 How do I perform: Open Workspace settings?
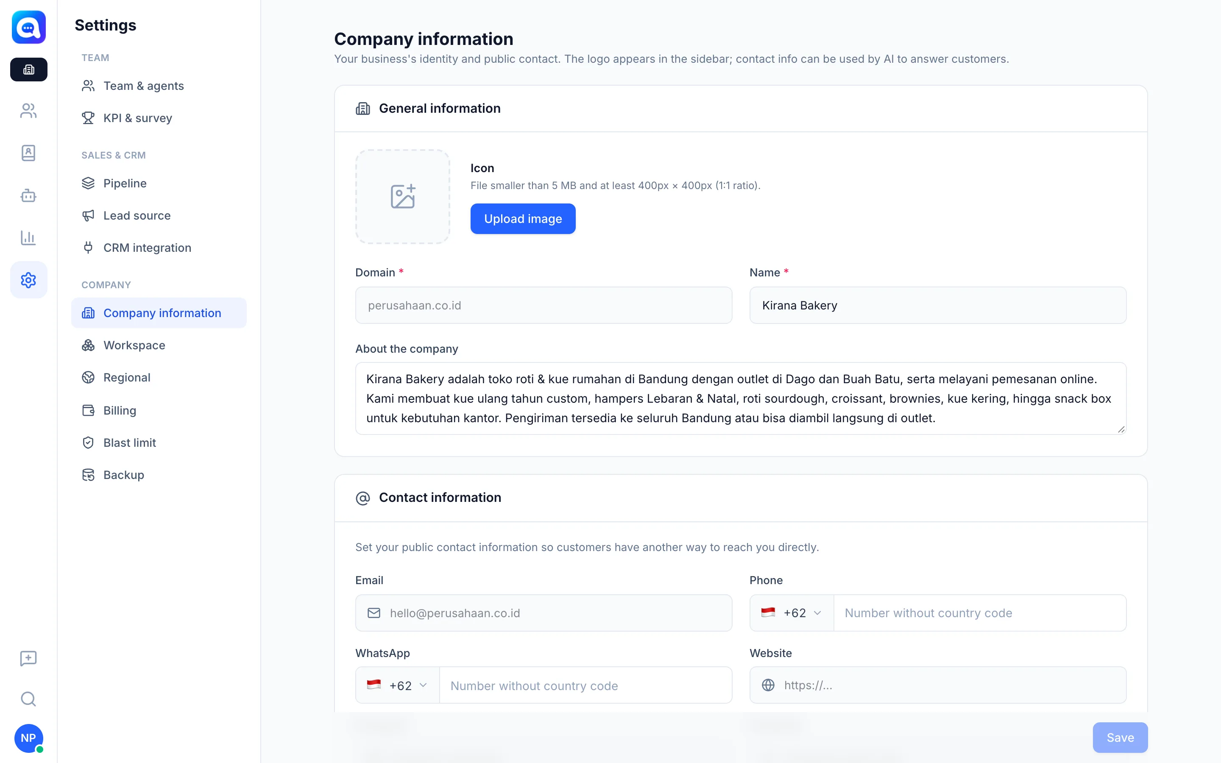159,345
